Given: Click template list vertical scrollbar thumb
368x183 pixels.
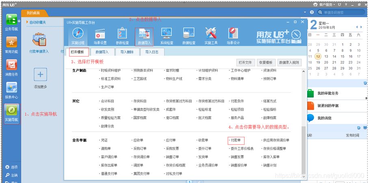Looking at the screenshot, I should [x=303, y=149].
